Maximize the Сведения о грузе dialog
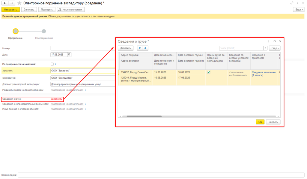307x179 pixels. coord(275,41)
